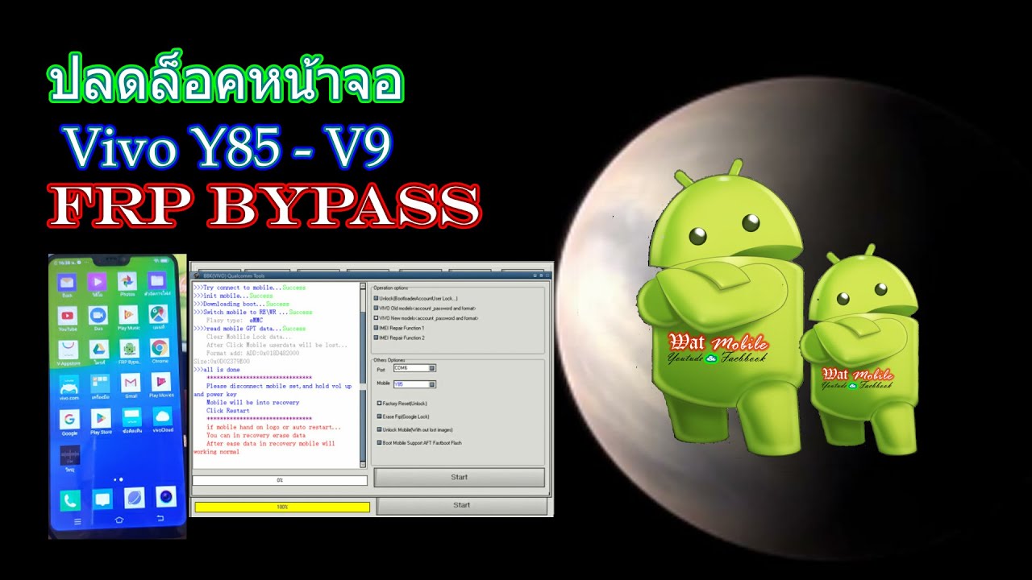Click the '>>>Downloading boot...Success' log line
Image resolution: width=1032 pixels, height=580 pixels.
[241, 304]
